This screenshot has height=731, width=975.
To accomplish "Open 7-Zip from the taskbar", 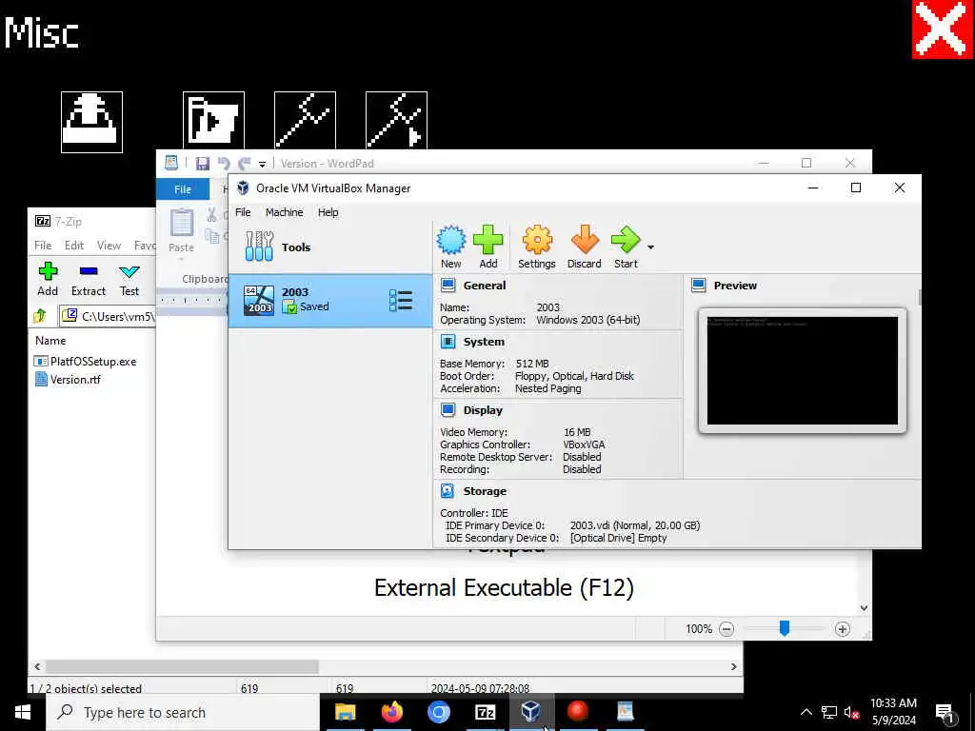I will [485, 712].
